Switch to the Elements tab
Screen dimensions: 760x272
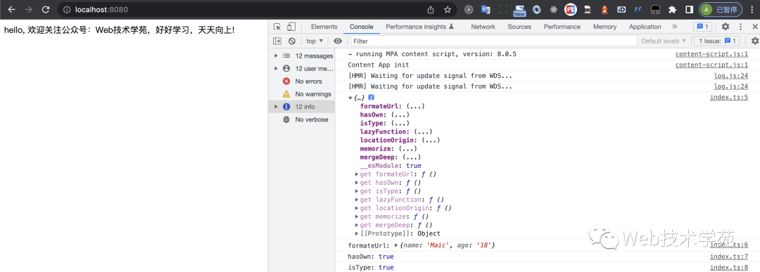click(324, 27)
